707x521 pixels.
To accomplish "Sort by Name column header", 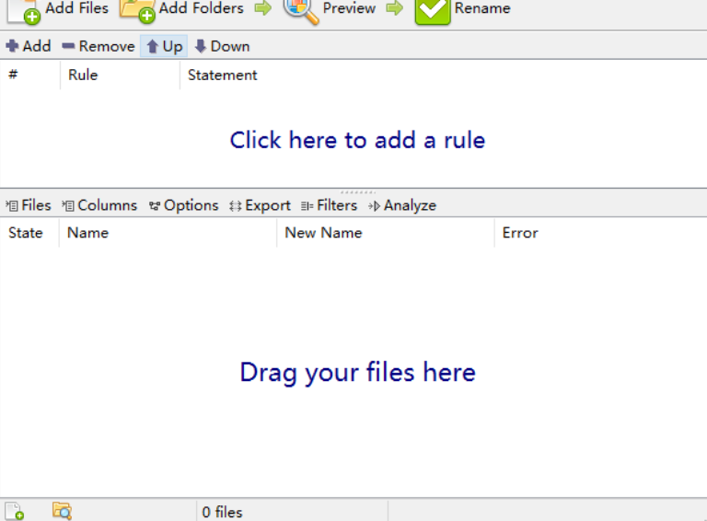I will click(168, 233).
